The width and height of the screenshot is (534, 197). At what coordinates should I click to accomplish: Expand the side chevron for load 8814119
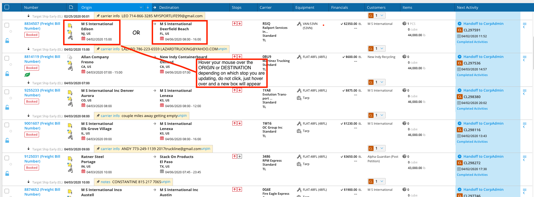tap(524, 60)
